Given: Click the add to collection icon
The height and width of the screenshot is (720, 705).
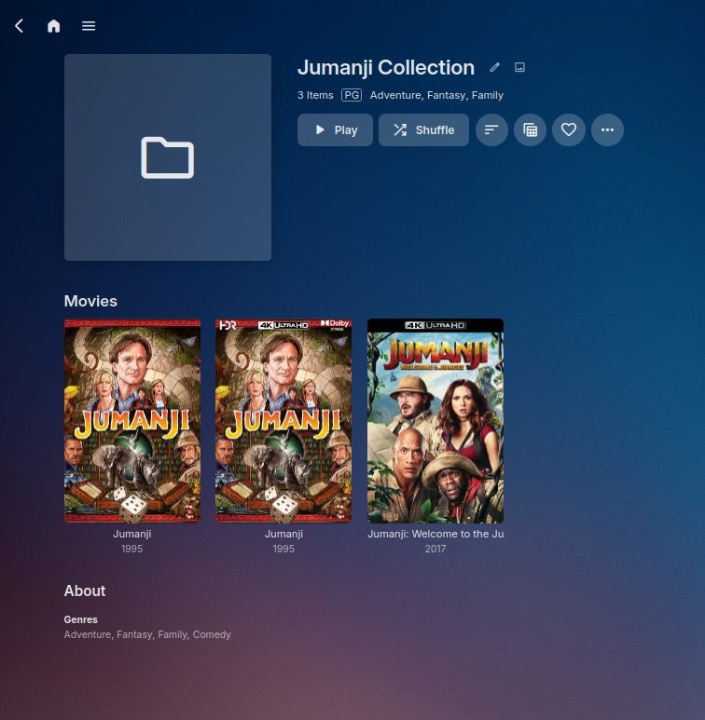Looking at the screenshot, I should (530, 130).
